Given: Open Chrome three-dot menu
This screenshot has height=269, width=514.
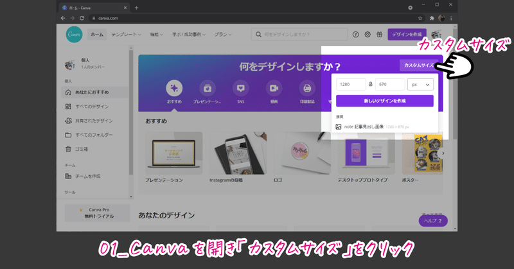Looking at the screenshot, I should [x=451, y=19].
